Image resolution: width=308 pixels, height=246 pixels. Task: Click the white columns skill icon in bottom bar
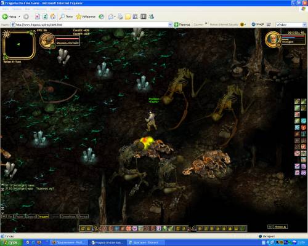pos(140,229)
